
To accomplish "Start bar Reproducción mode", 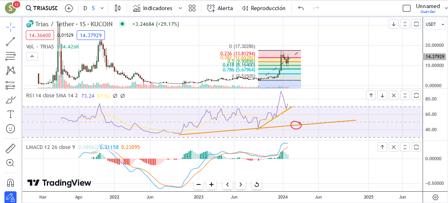I will [x=264, y=8].
